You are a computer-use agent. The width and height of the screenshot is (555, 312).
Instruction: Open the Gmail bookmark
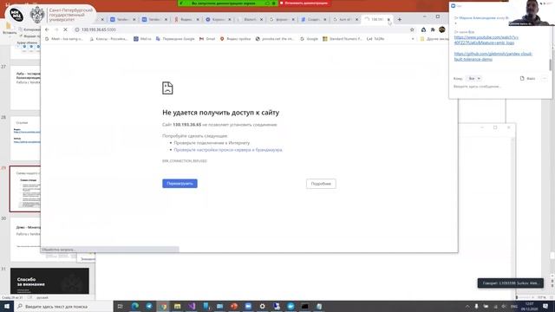pos(207,39)
